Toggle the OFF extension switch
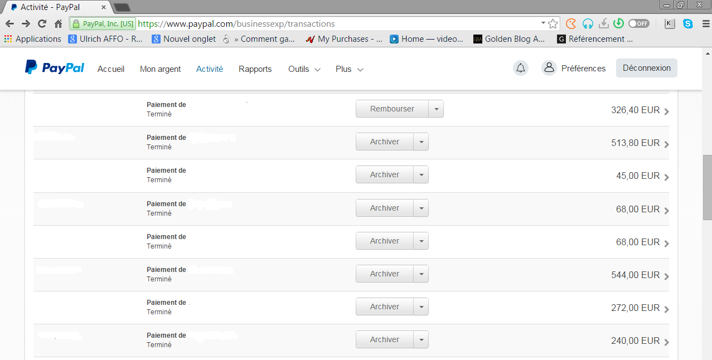 pyautogui.click(x=638, y=23)
